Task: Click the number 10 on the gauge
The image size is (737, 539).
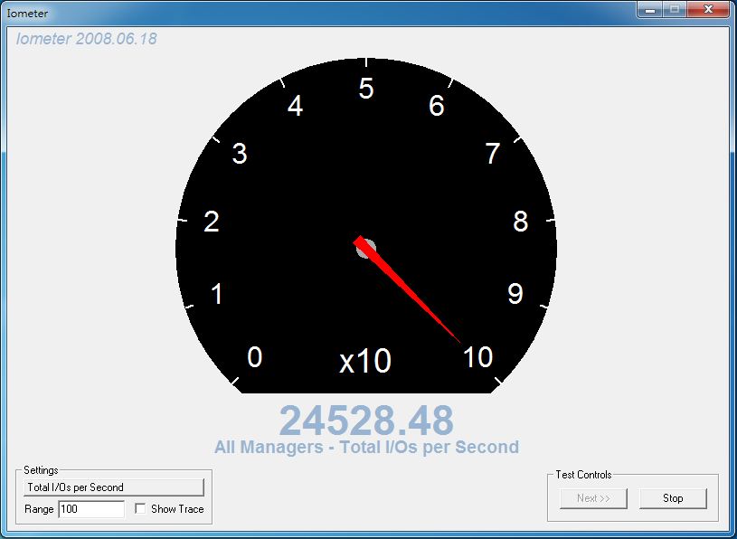Action: pyautogui.click(x=477, y=357)
